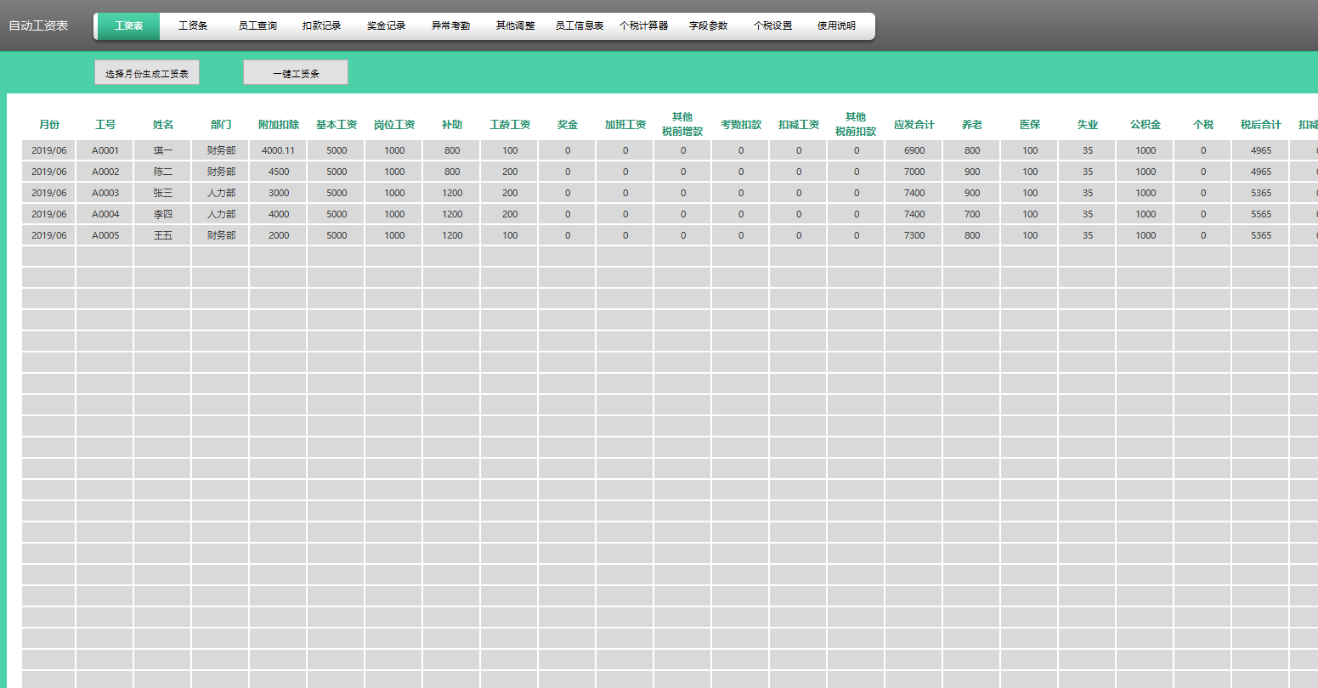Open the 员工信息表 tab
1318x688 pixels.
click(x=580, y=26)
